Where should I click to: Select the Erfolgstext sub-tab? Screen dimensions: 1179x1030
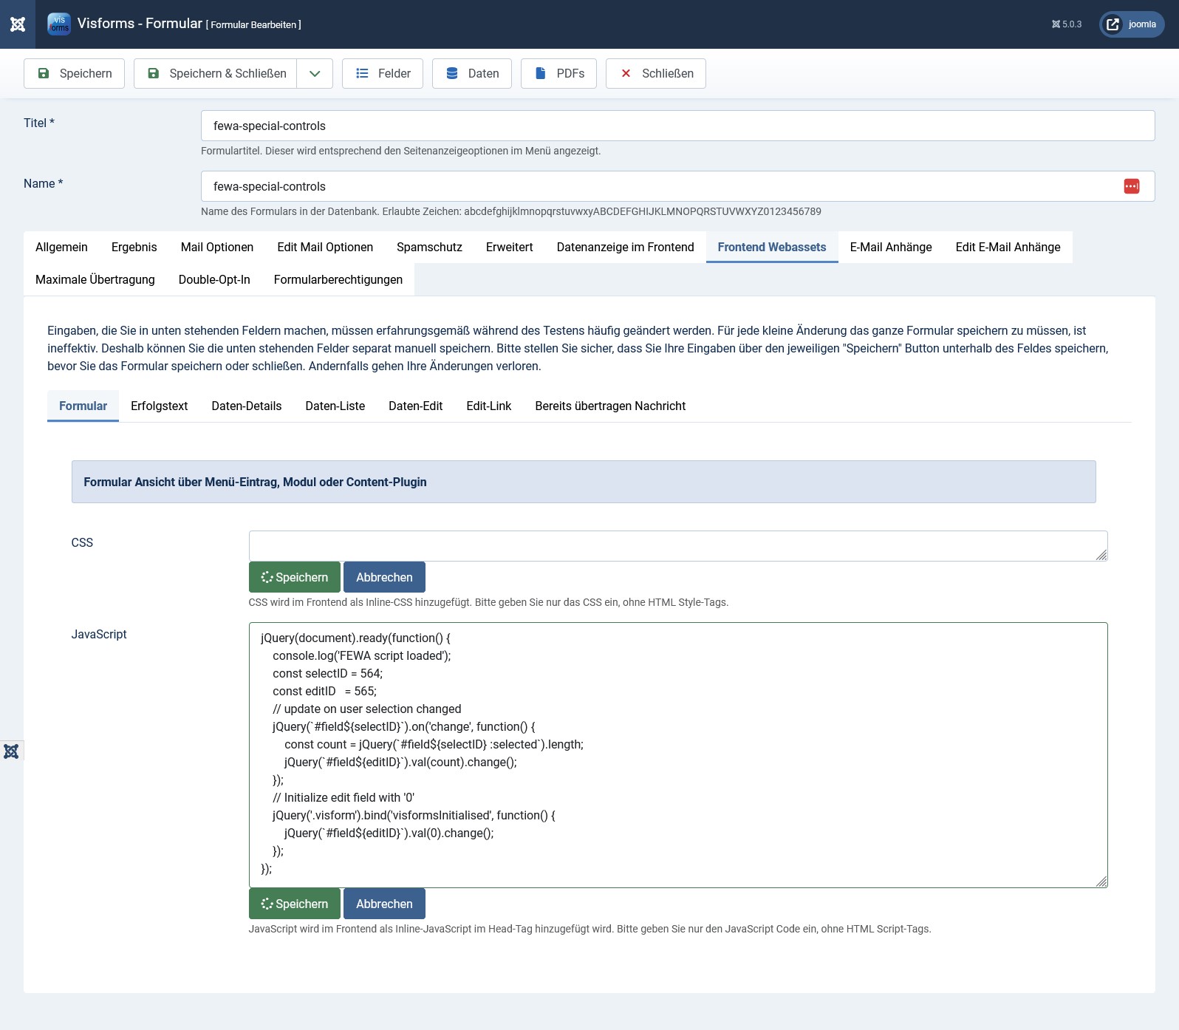point(159,406)
